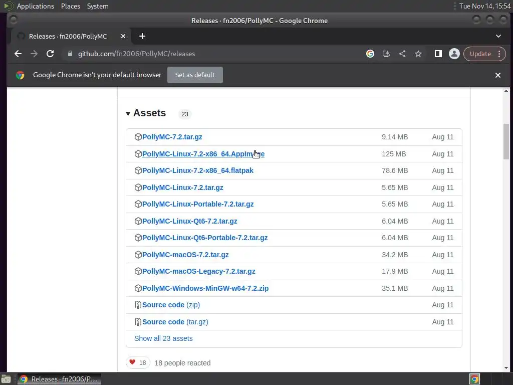Click the '18 people reacted' text
Image resolution: width=513 pixels, height=385 pixels.
tap(182, 363)
